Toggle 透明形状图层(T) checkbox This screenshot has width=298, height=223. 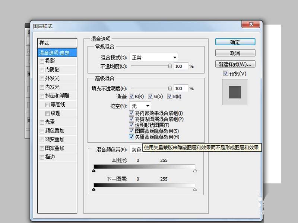131,125
